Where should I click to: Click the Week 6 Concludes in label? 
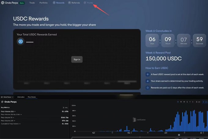tap(158, 31)
